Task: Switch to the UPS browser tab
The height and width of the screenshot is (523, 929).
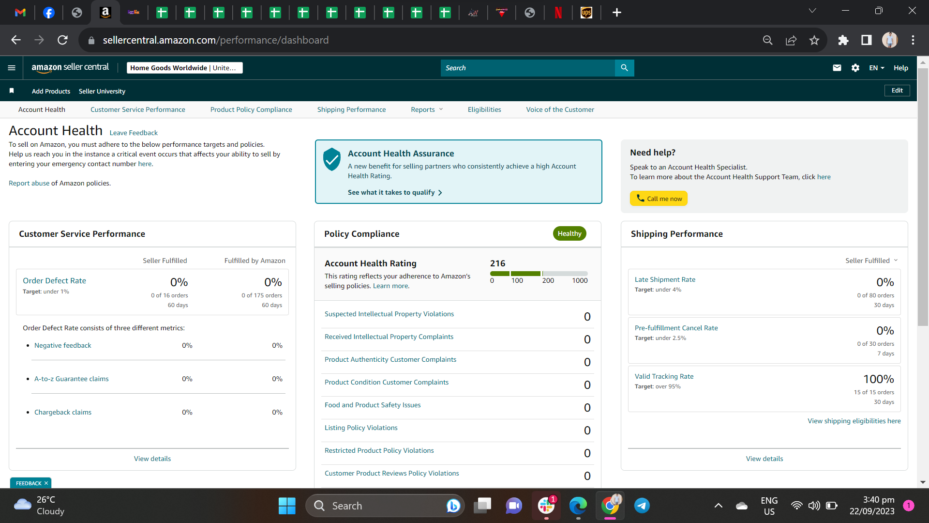Action: pyautogui.click(x=586, y=13)
